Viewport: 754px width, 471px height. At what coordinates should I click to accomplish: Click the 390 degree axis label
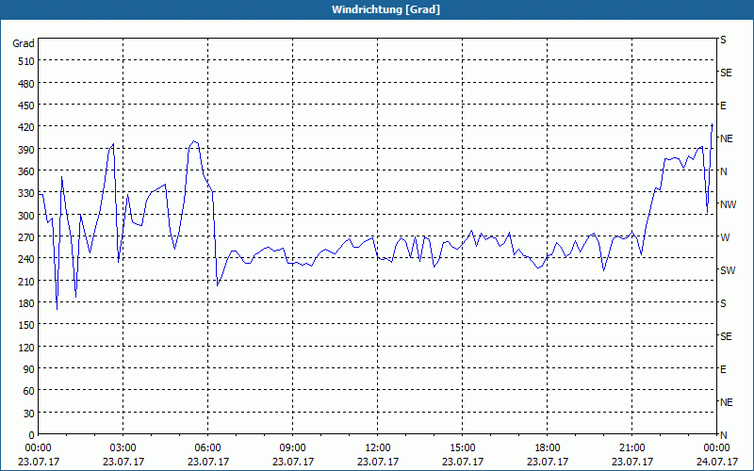[x=26, y=150]
